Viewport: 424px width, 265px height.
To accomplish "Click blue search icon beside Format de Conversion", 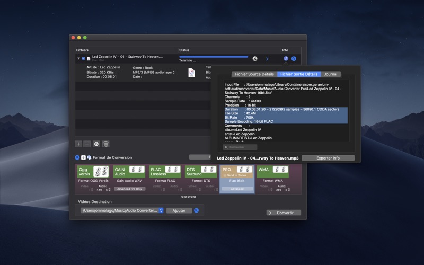I will click(77, 157).
